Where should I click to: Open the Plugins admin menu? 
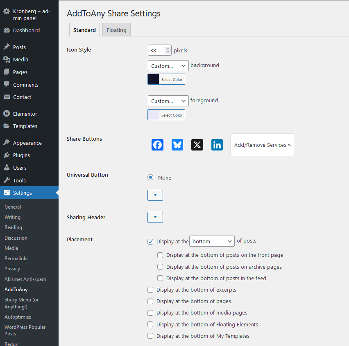coord(21,155)
